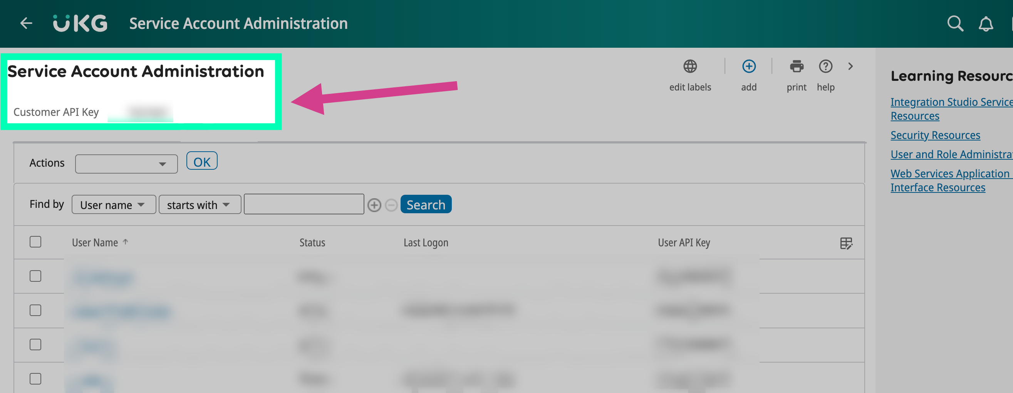Click the edit labels globe icon

pos(690,67)
